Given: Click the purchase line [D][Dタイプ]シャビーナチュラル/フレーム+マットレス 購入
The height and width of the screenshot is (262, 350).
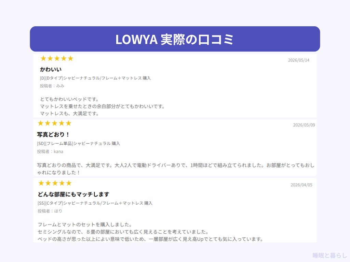Looking at the screenshot, I should [x=95, y=78].
